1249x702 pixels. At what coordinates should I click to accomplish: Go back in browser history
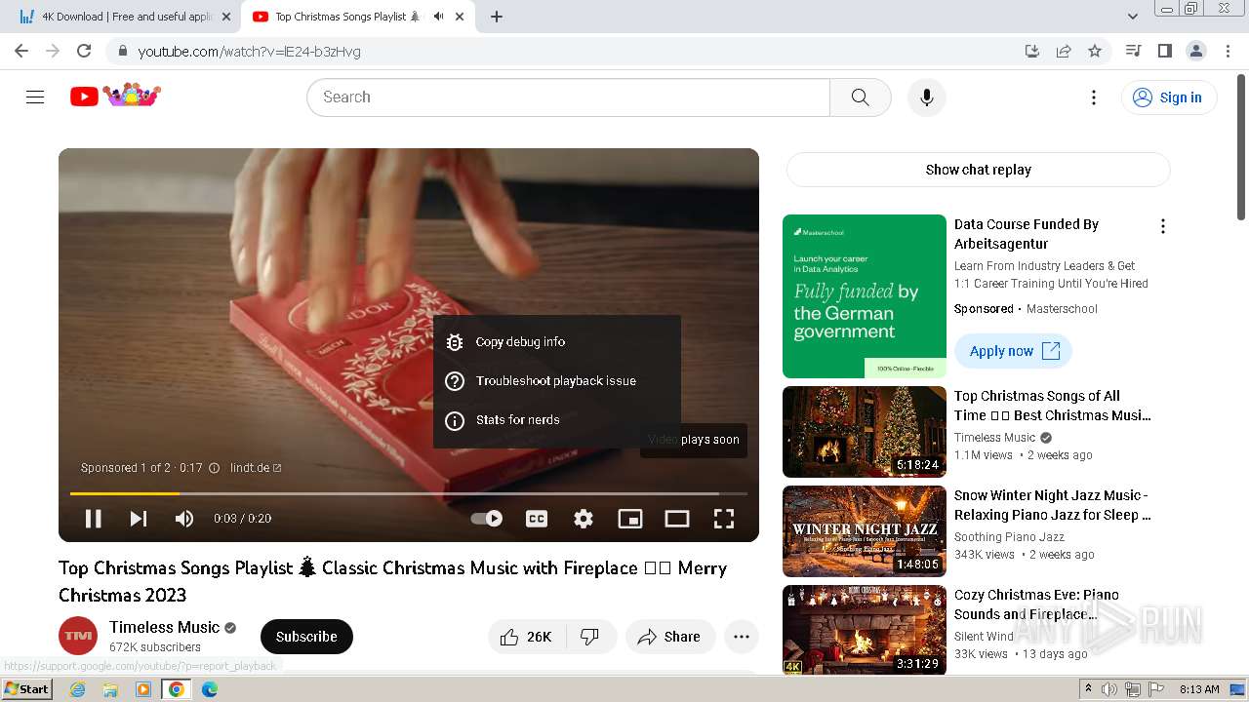21,51
